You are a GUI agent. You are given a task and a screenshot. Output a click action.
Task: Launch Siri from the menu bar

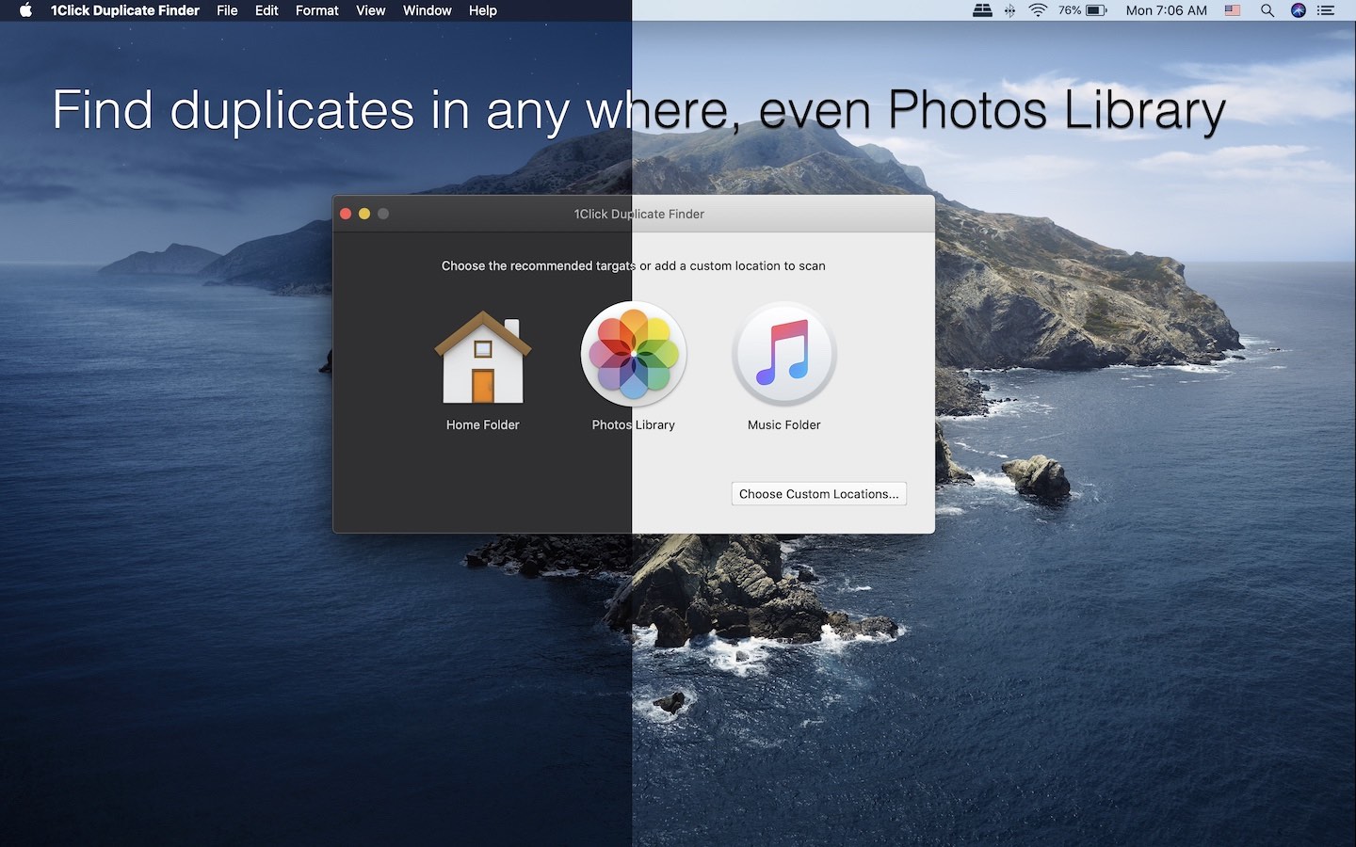1299,10
